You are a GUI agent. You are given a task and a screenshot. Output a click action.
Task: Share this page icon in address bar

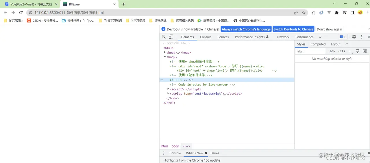(x=296, y=13)
